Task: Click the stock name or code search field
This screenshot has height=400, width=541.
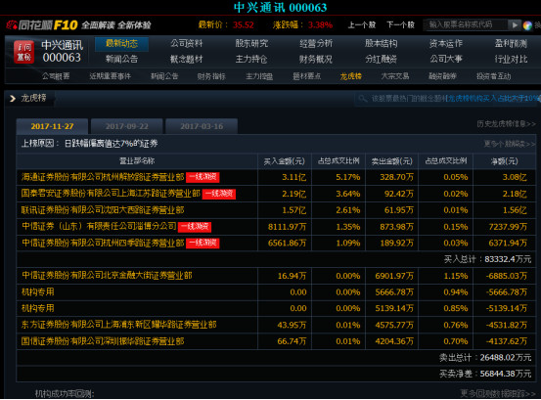Action: [466, 24]
